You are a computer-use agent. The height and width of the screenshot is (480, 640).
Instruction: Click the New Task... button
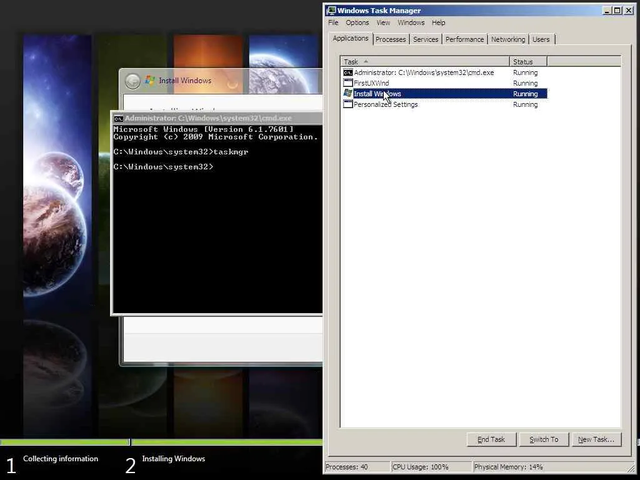coord(596,439)
